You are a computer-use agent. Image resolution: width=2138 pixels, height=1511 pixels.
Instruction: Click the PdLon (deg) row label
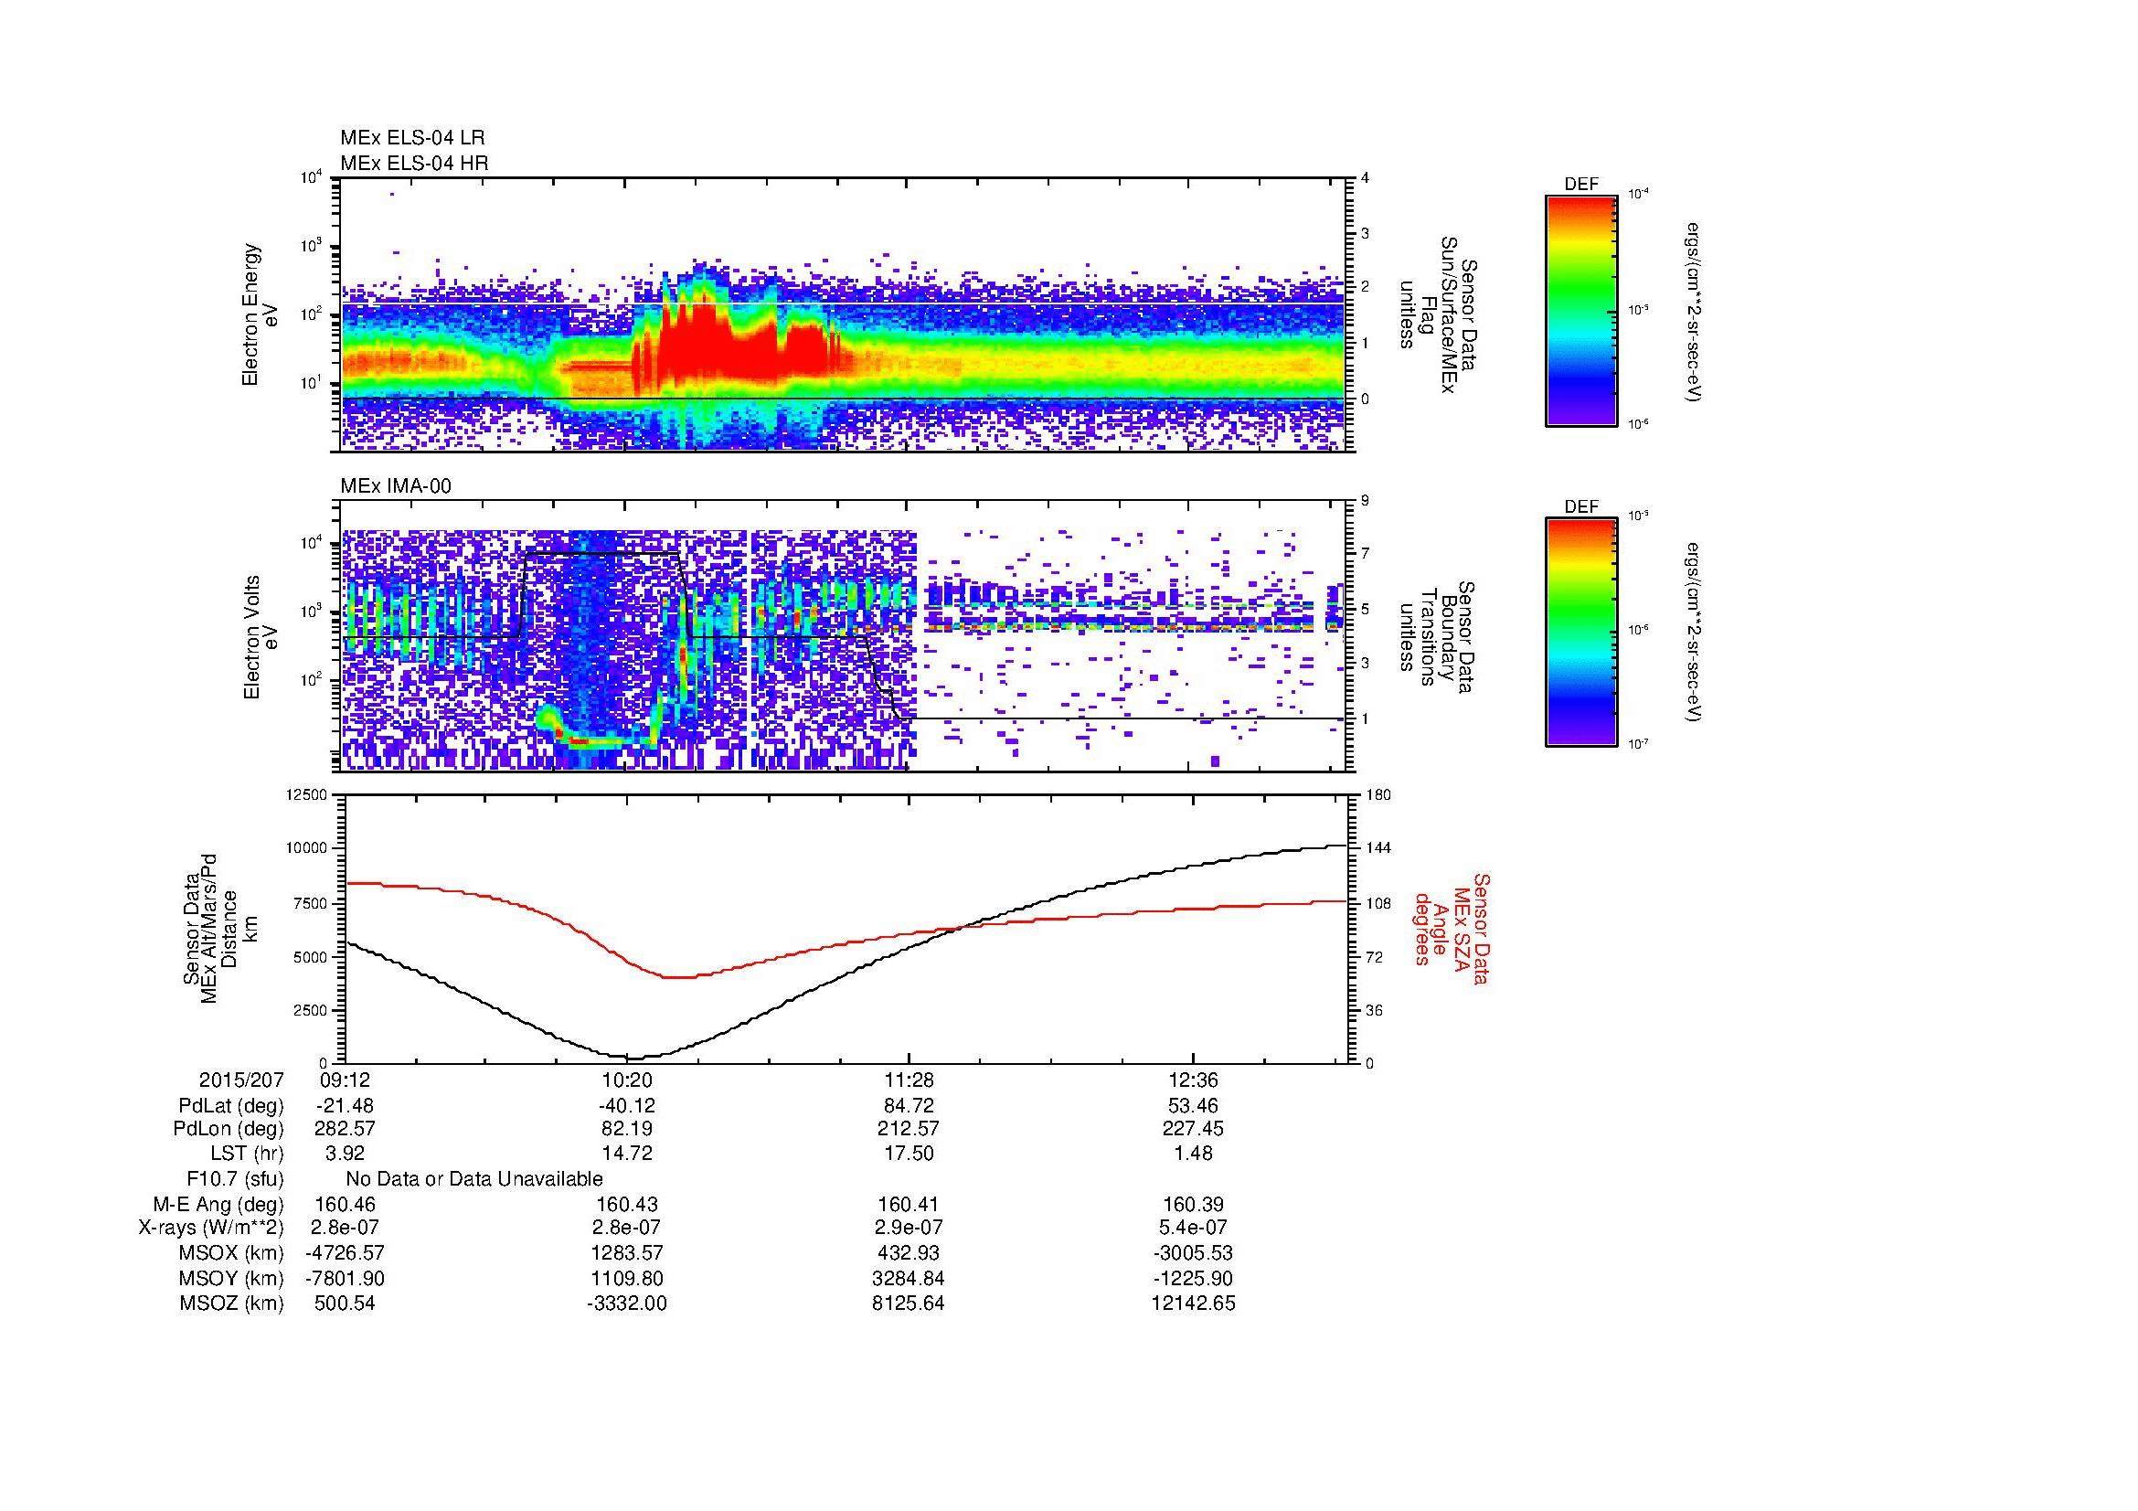(229, 1129)
